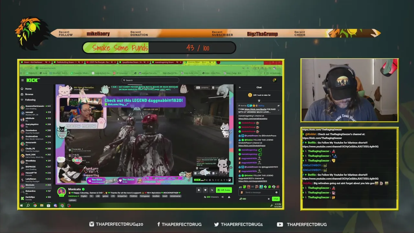The width and height of the screenshot is (414, 233).
Task: Open BIGPRODS channel in sidebar
Action: tap(36, 168)
